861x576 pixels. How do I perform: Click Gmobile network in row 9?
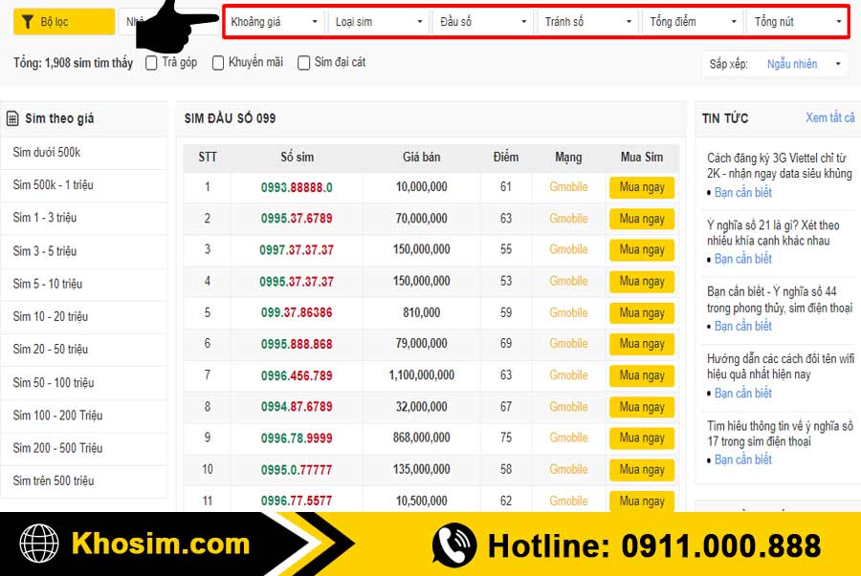pyautogui.click(x=568, y=437)
